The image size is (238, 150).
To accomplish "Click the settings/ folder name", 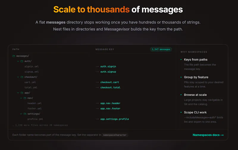I will coord(34,114).
